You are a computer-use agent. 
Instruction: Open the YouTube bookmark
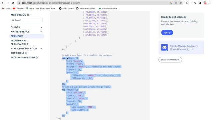(x=18, y=8)
